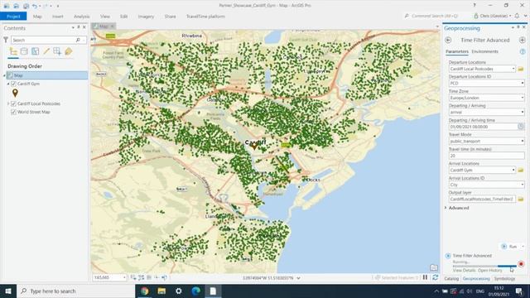530x298 pixels.
Task: Open the Project ribbon tab
Action: point(13,17)
